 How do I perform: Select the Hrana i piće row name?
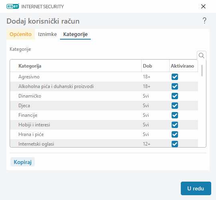(31, 134)
